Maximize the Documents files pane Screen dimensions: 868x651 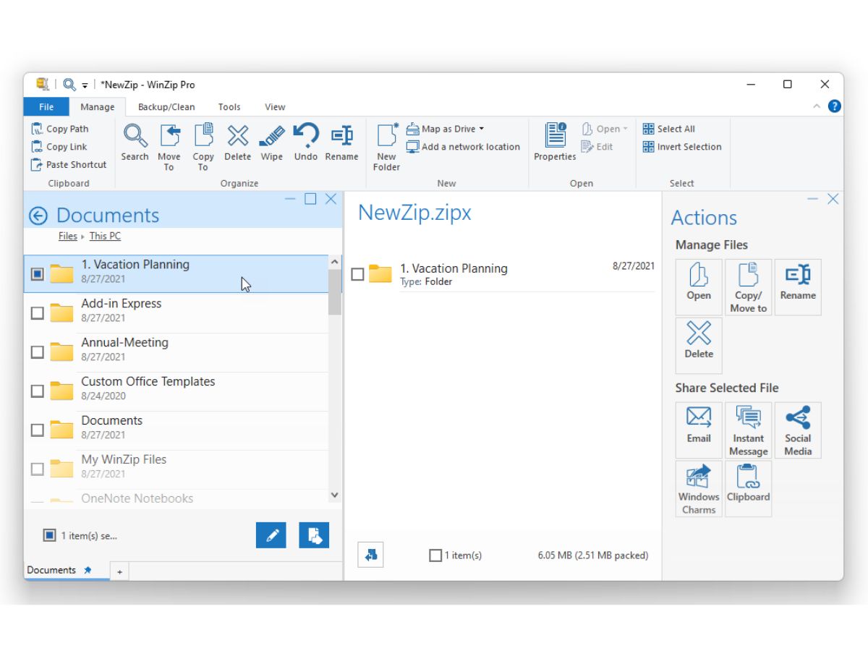[x=310, y=199]
